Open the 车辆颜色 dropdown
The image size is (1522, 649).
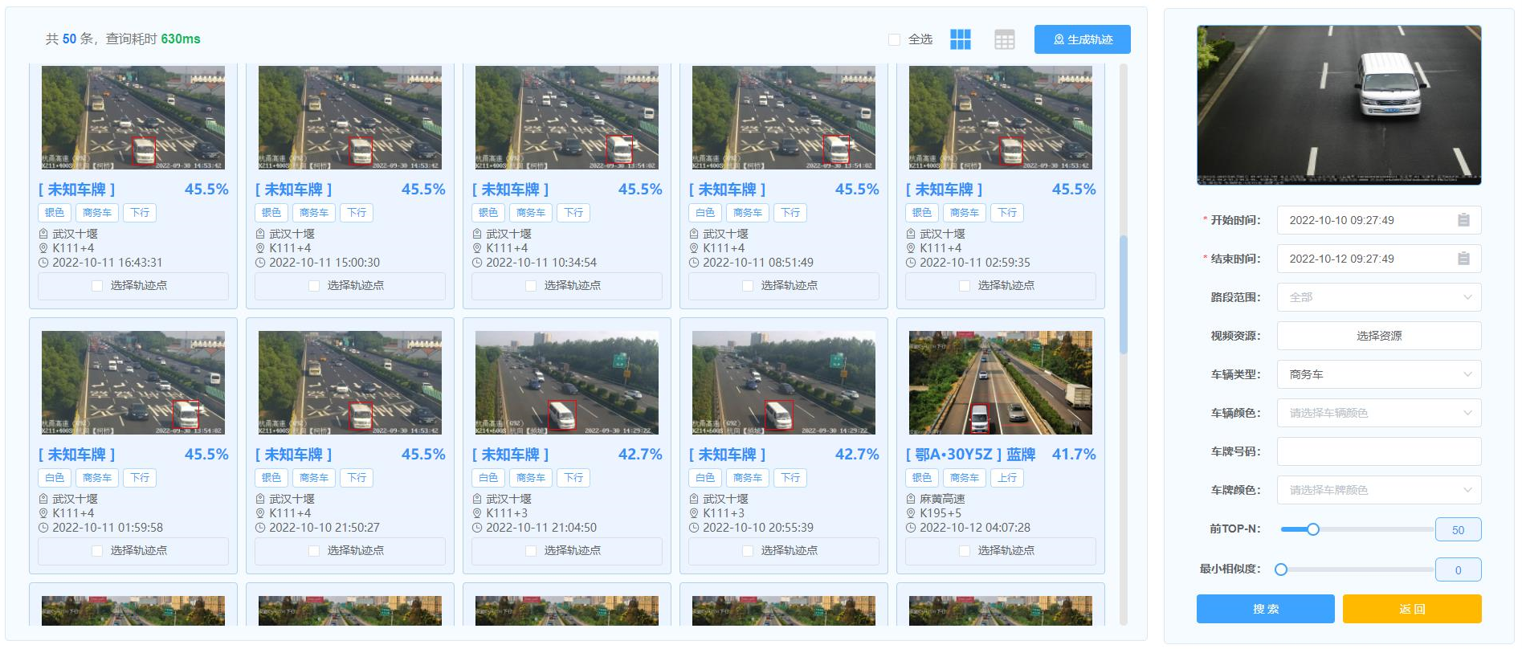coord(1379,413)
